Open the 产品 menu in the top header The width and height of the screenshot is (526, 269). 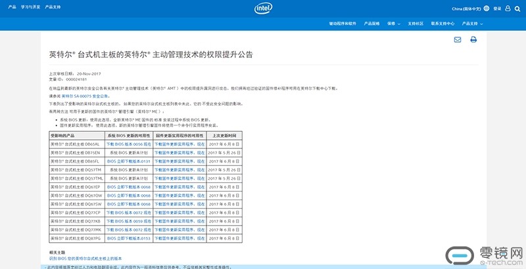pyautogui.click(x=12, y=7)
